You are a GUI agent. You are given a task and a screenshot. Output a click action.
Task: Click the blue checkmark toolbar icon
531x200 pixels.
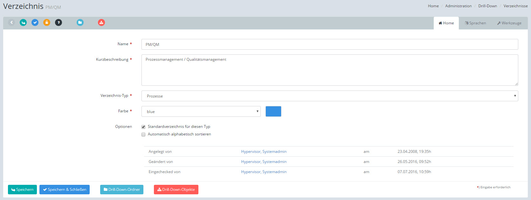pyautogui.click(x=35, y=22)
